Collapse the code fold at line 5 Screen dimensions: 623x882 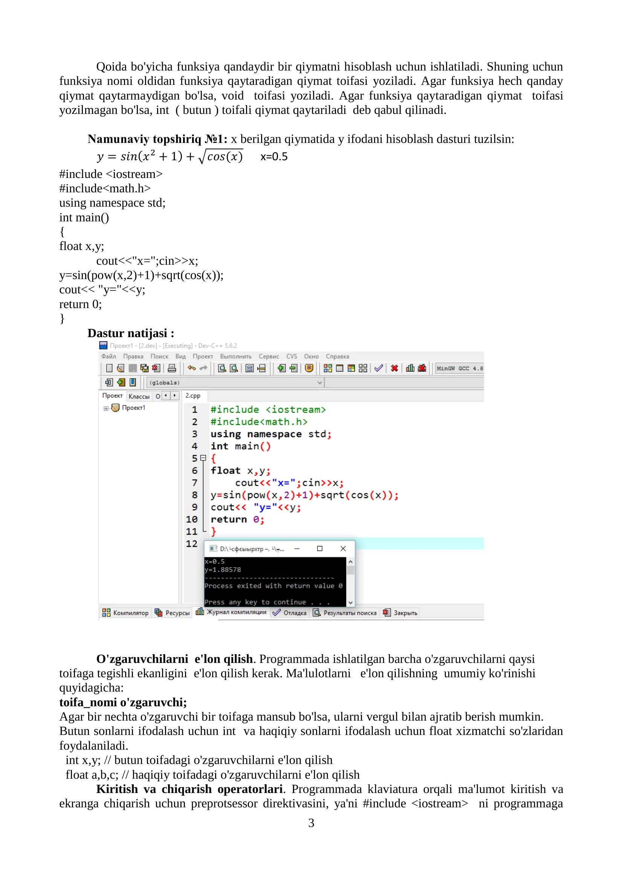(x=203, y=458)
